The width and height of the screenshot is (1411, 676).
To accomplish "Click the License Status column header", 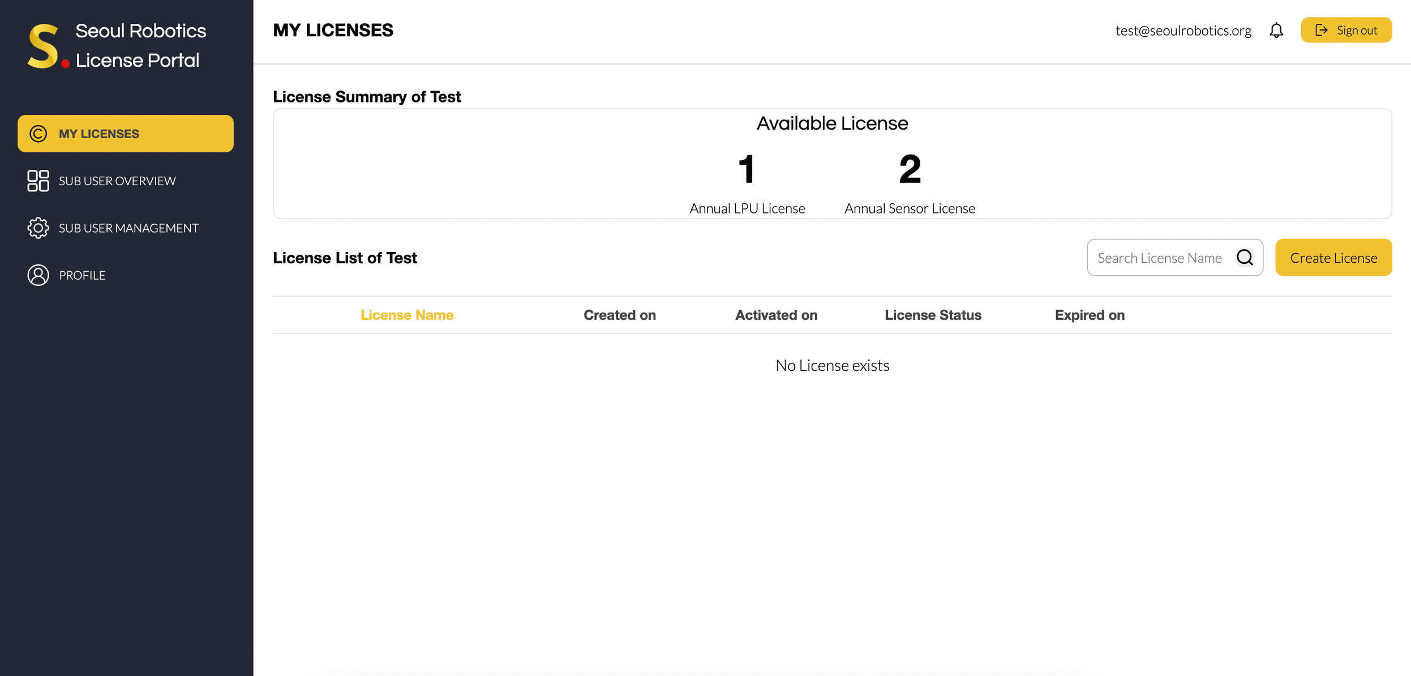I will (933, 315).
